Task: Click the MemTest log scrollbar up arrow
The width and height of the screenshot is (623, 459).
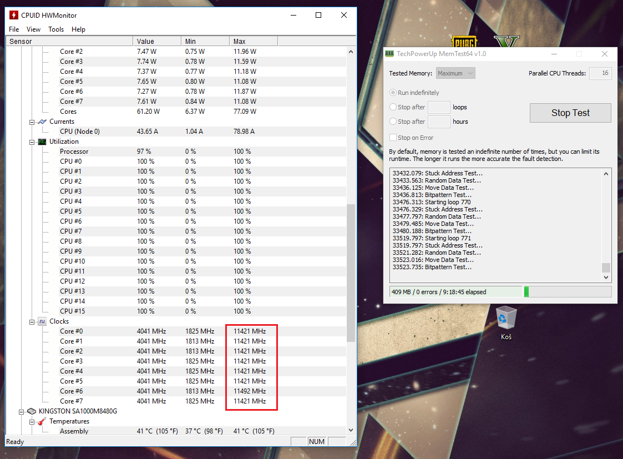Action: [x=606, y=174]
